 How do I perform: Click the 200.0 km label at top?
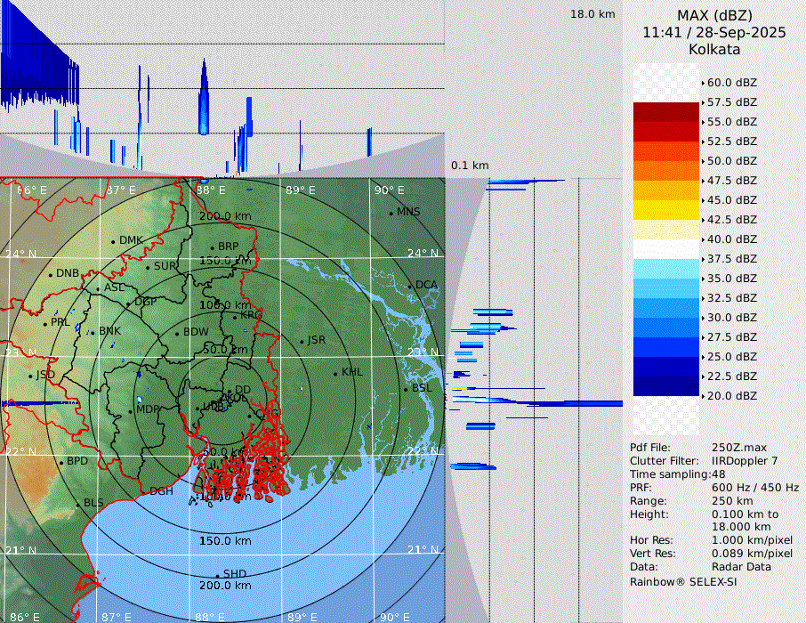[225, 216]
